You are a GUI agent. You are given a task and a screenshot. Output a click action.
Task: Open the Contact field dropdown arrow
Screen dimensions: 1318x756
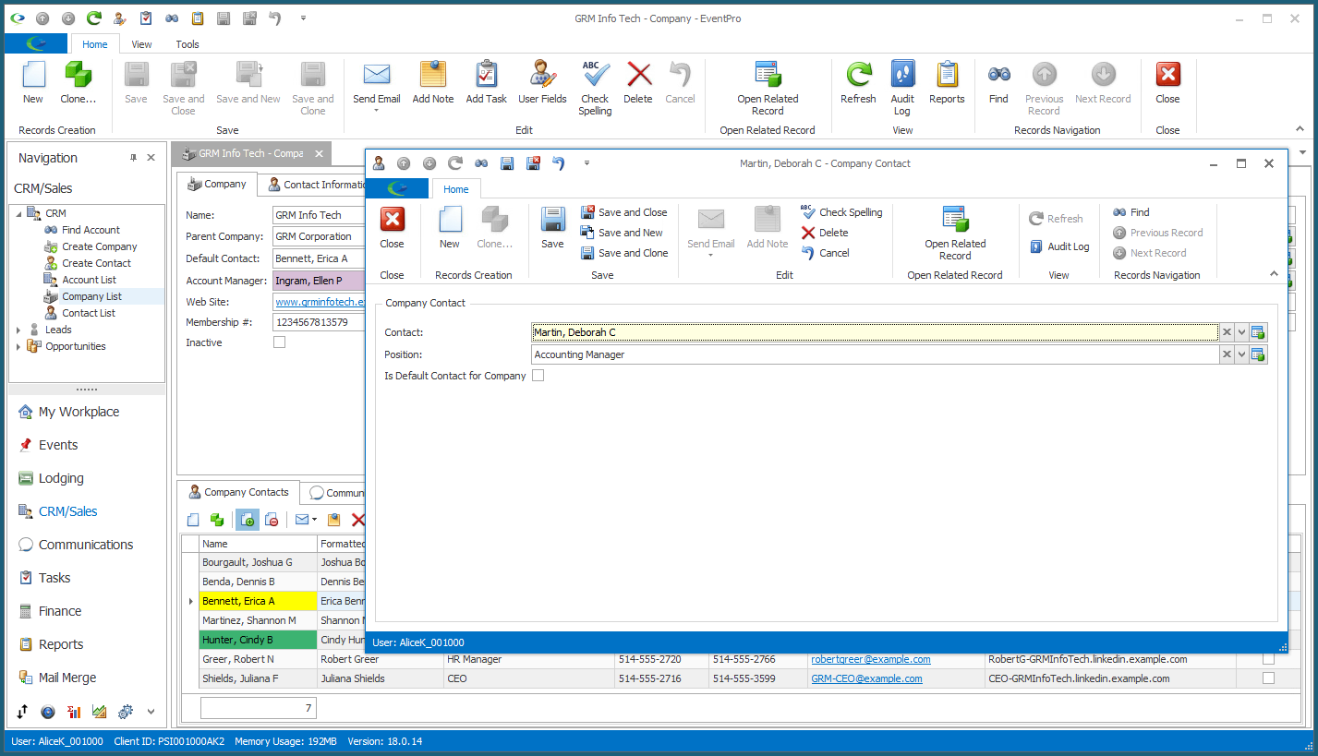click(x=1241, y=332)
